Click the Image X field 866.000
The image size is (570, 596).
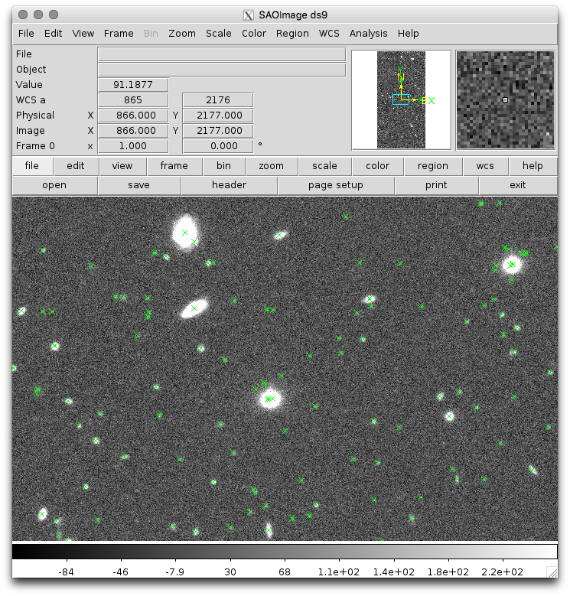pyautogui.click(x=133, y=131)
